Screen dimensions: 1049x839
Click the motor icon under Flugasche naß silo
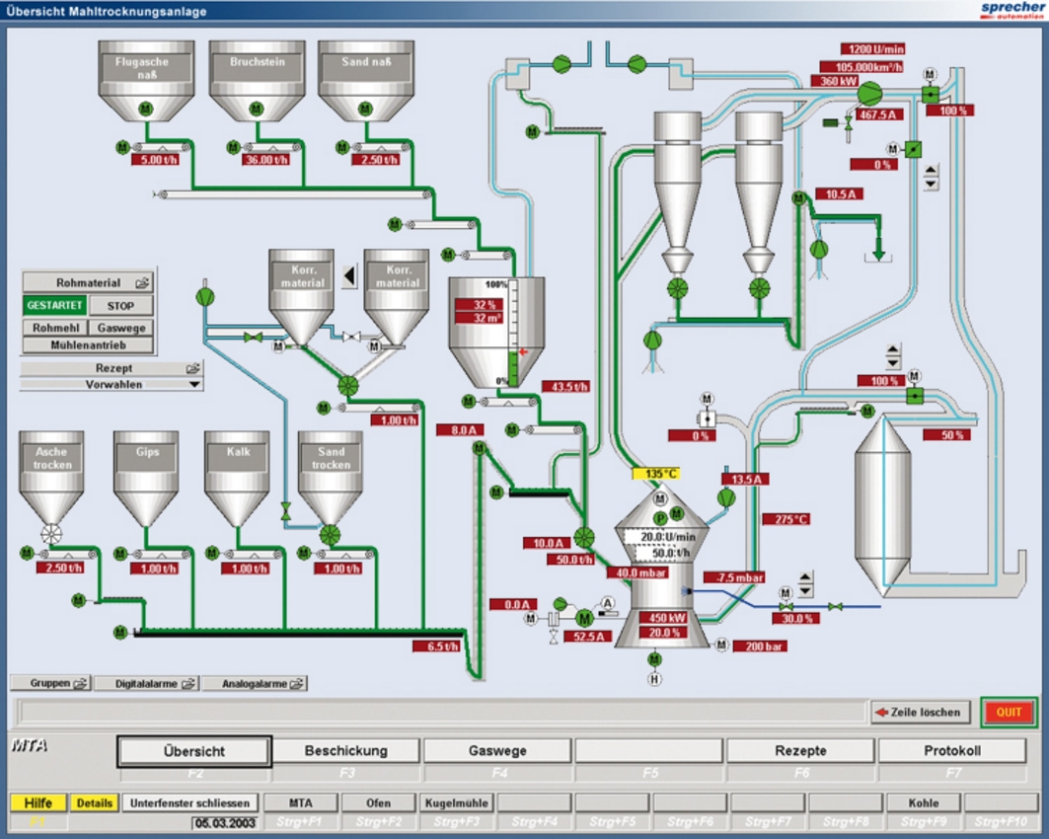coord(145,108)
